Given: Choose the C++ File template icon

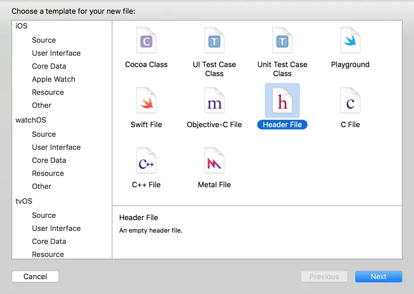Looking at the screenshot, I should pos(146,161).
